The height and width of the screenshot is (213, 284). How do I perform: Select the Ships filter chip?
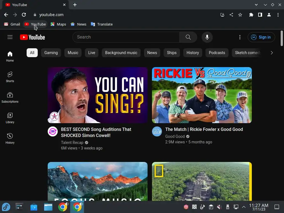(172, 53)
